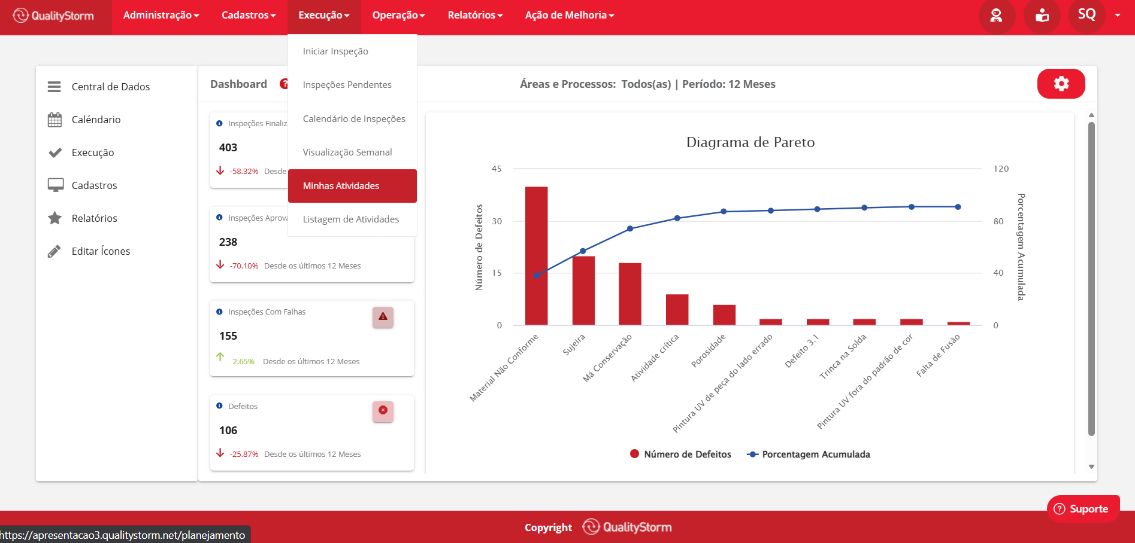Select Inspeções Pendentes menu entry
Screen dimensions: 1135x543
coord(352,85)
